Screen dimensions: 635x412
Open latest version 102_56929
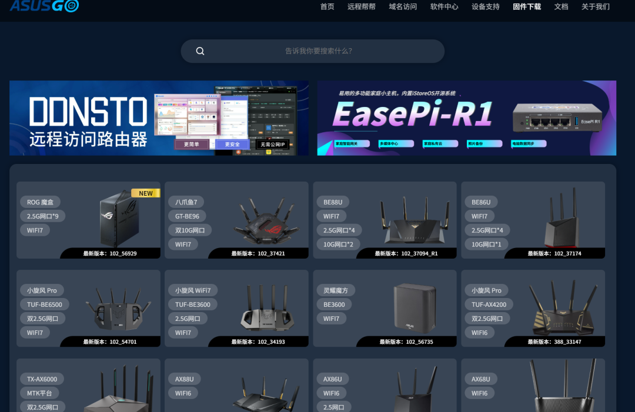tap(110, 253)
